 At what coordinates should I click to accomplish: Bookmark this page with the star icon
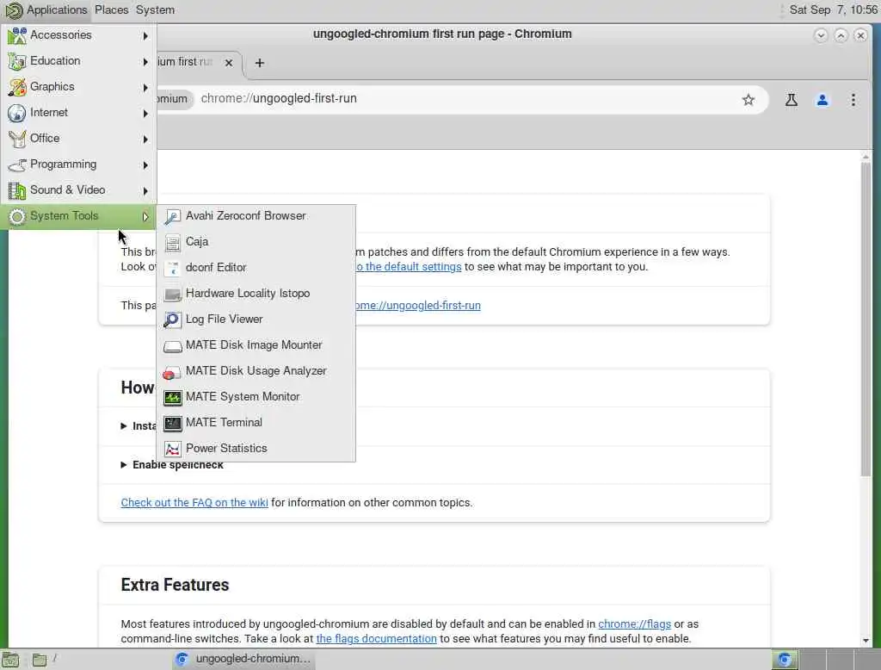(749, 100)
